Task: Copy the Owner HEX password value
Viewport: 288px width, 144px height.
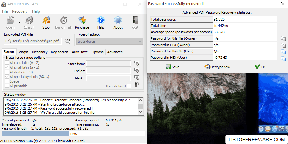Action: point(283,45)
